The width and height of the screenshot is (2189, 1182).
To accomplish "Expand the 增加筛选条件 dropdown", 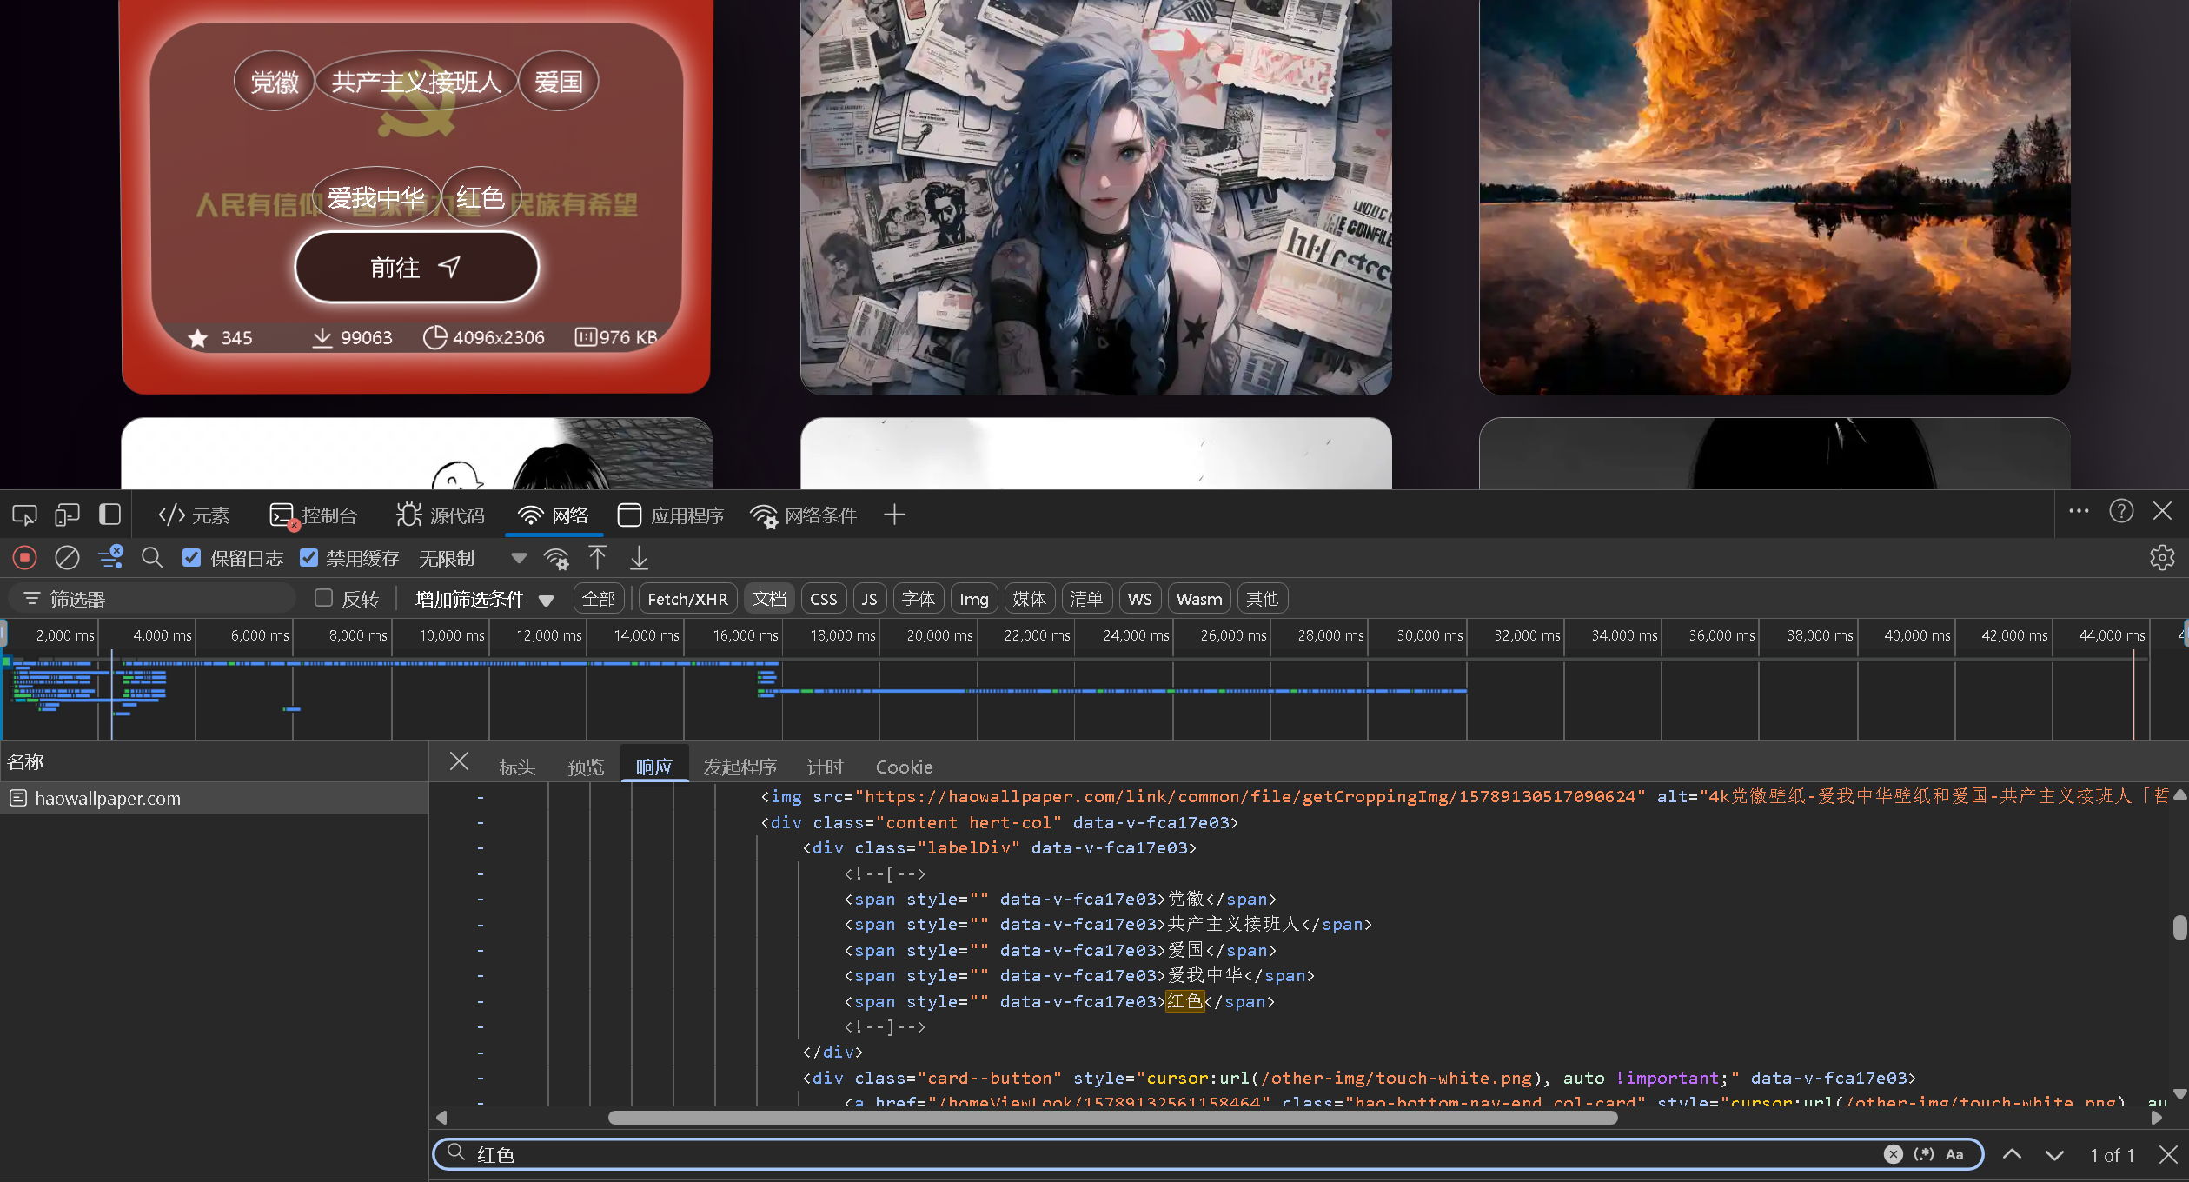I will pos(484,599).
